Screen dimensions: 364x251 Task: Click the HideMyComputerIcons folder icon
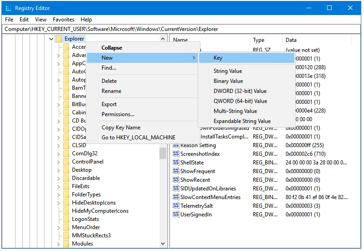tap(67, 211)
